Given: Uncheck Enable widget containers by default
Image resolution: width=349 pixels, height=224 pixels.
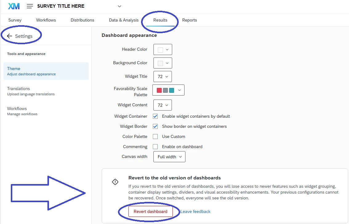Looking at the screenshot, I should pos(155,116).
